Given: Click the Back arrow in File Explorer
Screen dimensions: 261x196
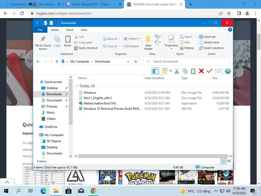Looking at the screenshot, I should pyautogui.click(x=38, y=62).
